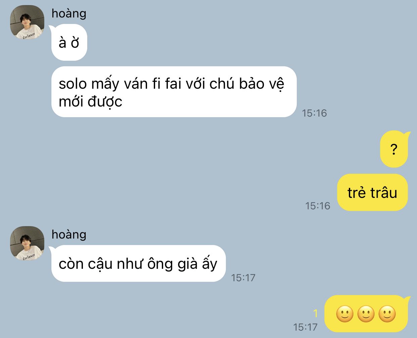
Task: Tap the triple smiley emoji message
Action: [367, 313]
